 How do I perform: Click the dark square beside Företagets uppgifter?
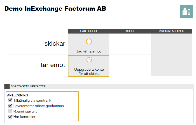pos(7,86)
